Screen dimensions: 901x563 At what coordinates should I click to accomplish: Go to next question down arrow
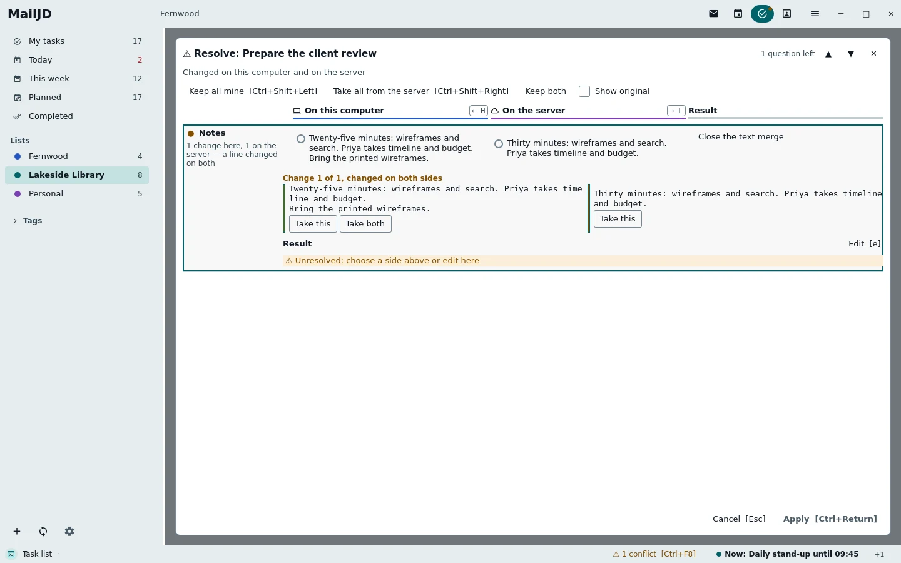click(x=851, y=54)
